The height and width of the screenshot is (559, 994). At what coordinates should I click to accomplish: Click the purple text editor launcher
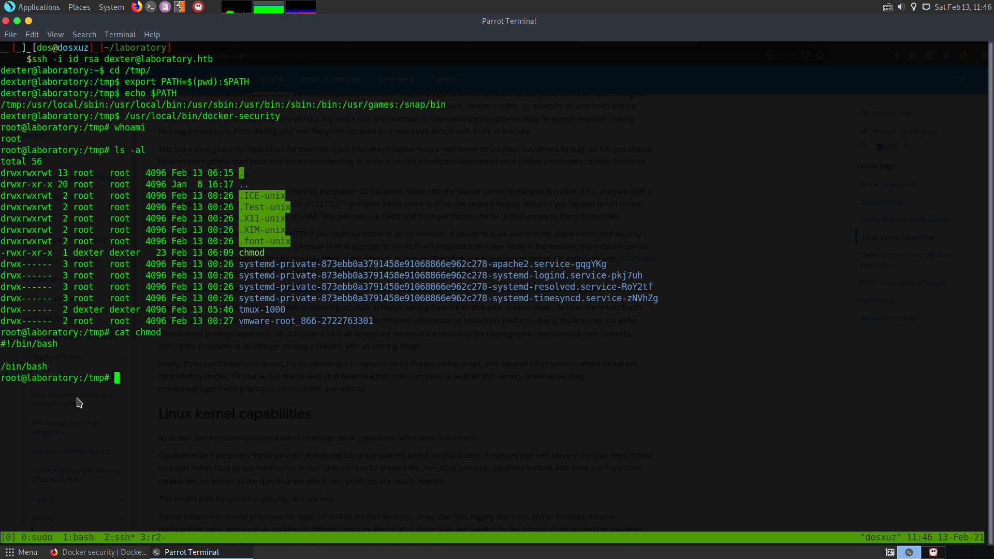pyautogui.click(x=165, y=7)
